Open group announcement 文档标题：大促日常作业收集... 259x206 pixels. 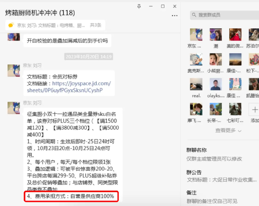pos(222,180)
